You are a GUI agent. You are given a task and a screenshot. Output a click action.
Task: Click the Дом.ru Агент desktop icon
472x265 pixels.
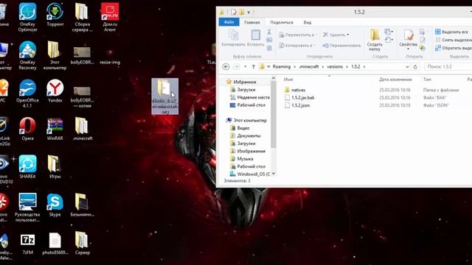[x=110, y=17]
